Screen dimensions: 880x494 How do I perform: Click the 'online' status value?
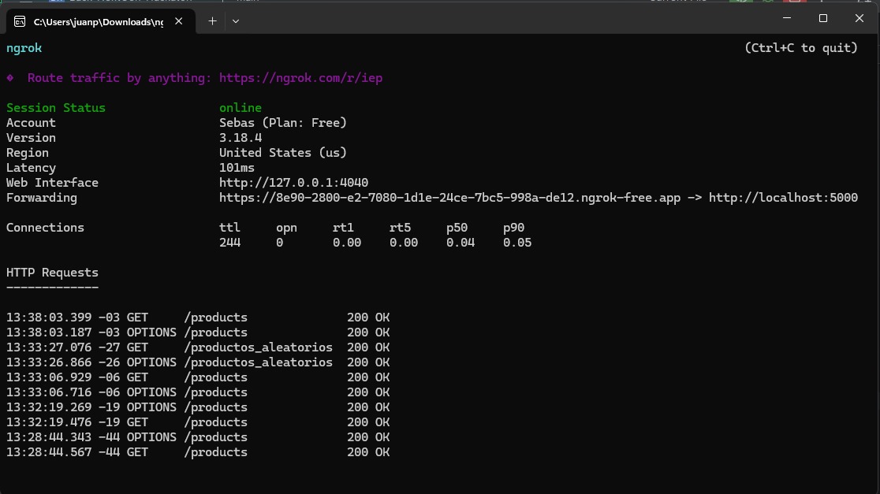[241, 108]
